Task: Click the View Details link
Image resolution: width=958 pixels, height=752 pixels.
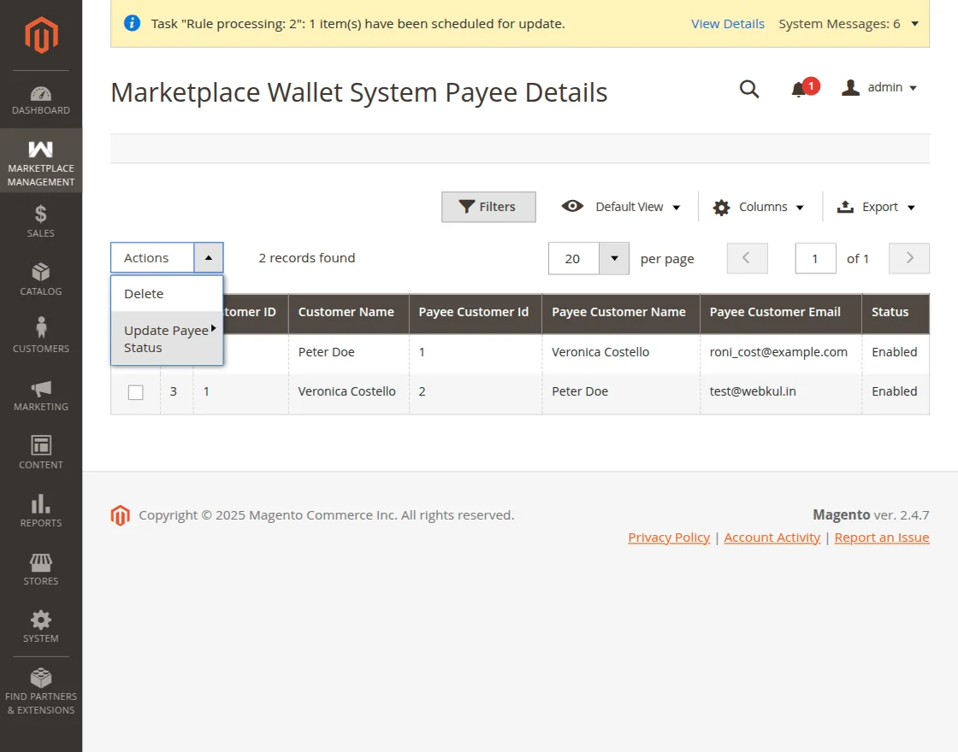Action: [x=728, y=24]
